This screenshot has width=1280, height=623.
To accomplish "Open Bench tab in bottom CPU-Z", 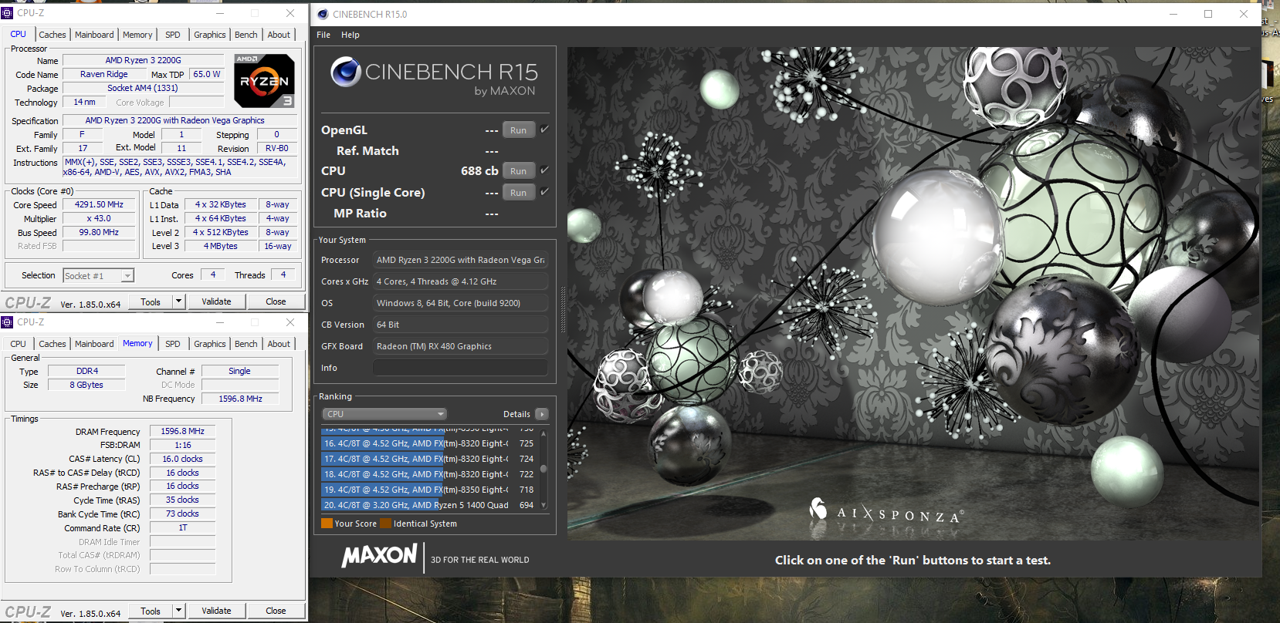I will point(246,344).
